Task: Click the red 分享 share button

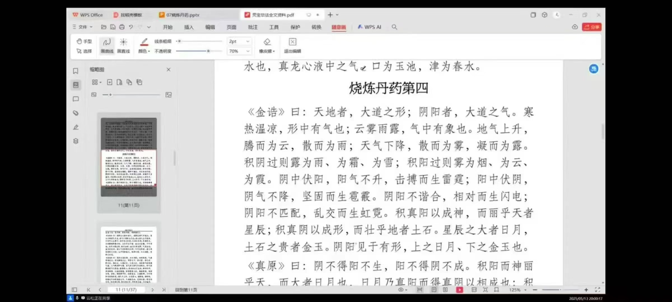Action: [x=592, y=27]
